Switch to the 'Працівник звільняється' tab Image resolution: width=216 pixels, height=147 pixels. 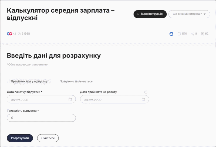click(x=76, y=81)
